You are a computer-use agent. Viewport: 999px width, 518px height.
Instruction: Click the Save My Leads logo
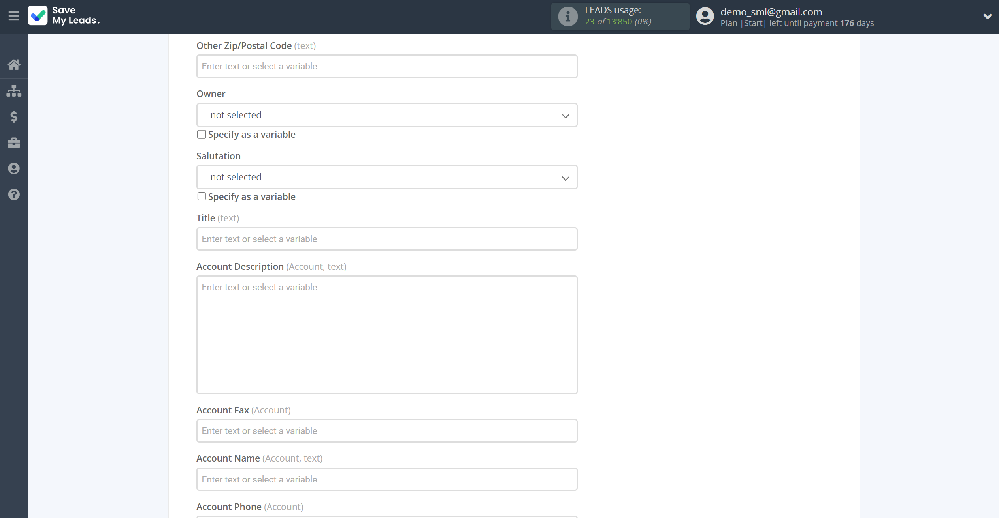(64, 15)
